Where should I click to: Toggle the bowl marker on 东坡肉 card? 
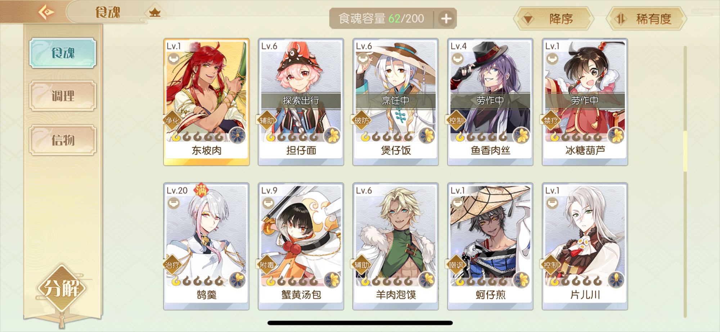[174, 58]
